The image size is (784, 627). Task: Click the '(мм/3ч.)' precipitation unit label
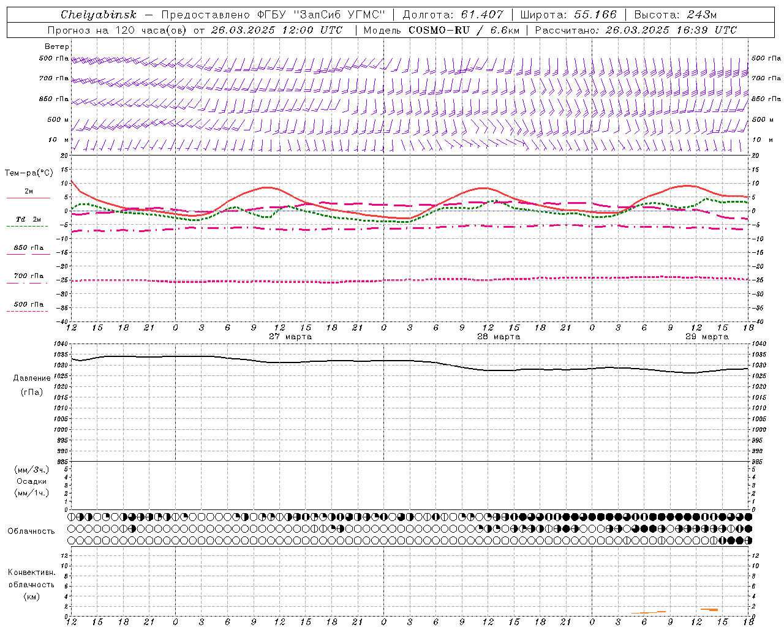32,470
